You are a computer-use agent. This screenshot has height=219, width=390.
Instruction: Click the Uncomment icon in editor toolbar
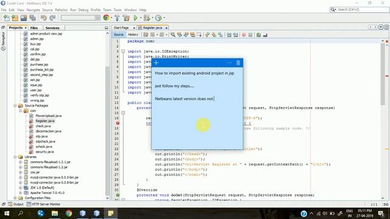tap(265, 35)
